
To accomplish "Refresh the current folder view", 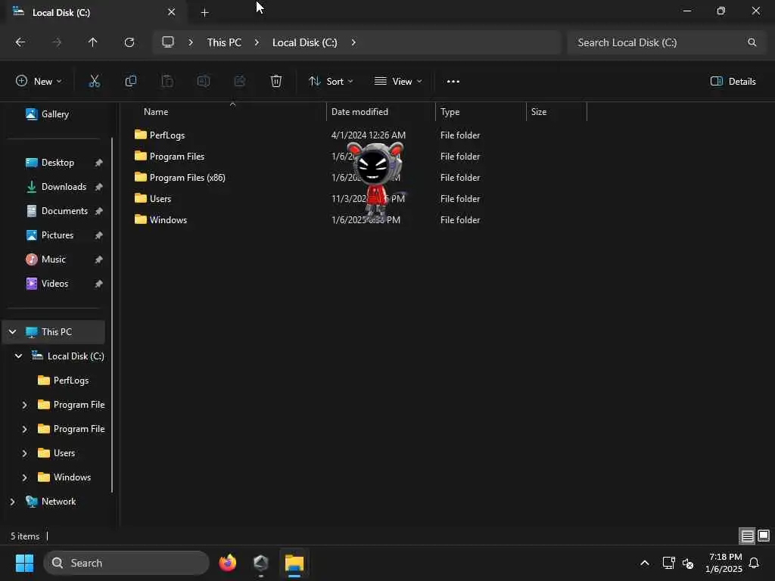I will pyautogui.click(x=129, y=42).
